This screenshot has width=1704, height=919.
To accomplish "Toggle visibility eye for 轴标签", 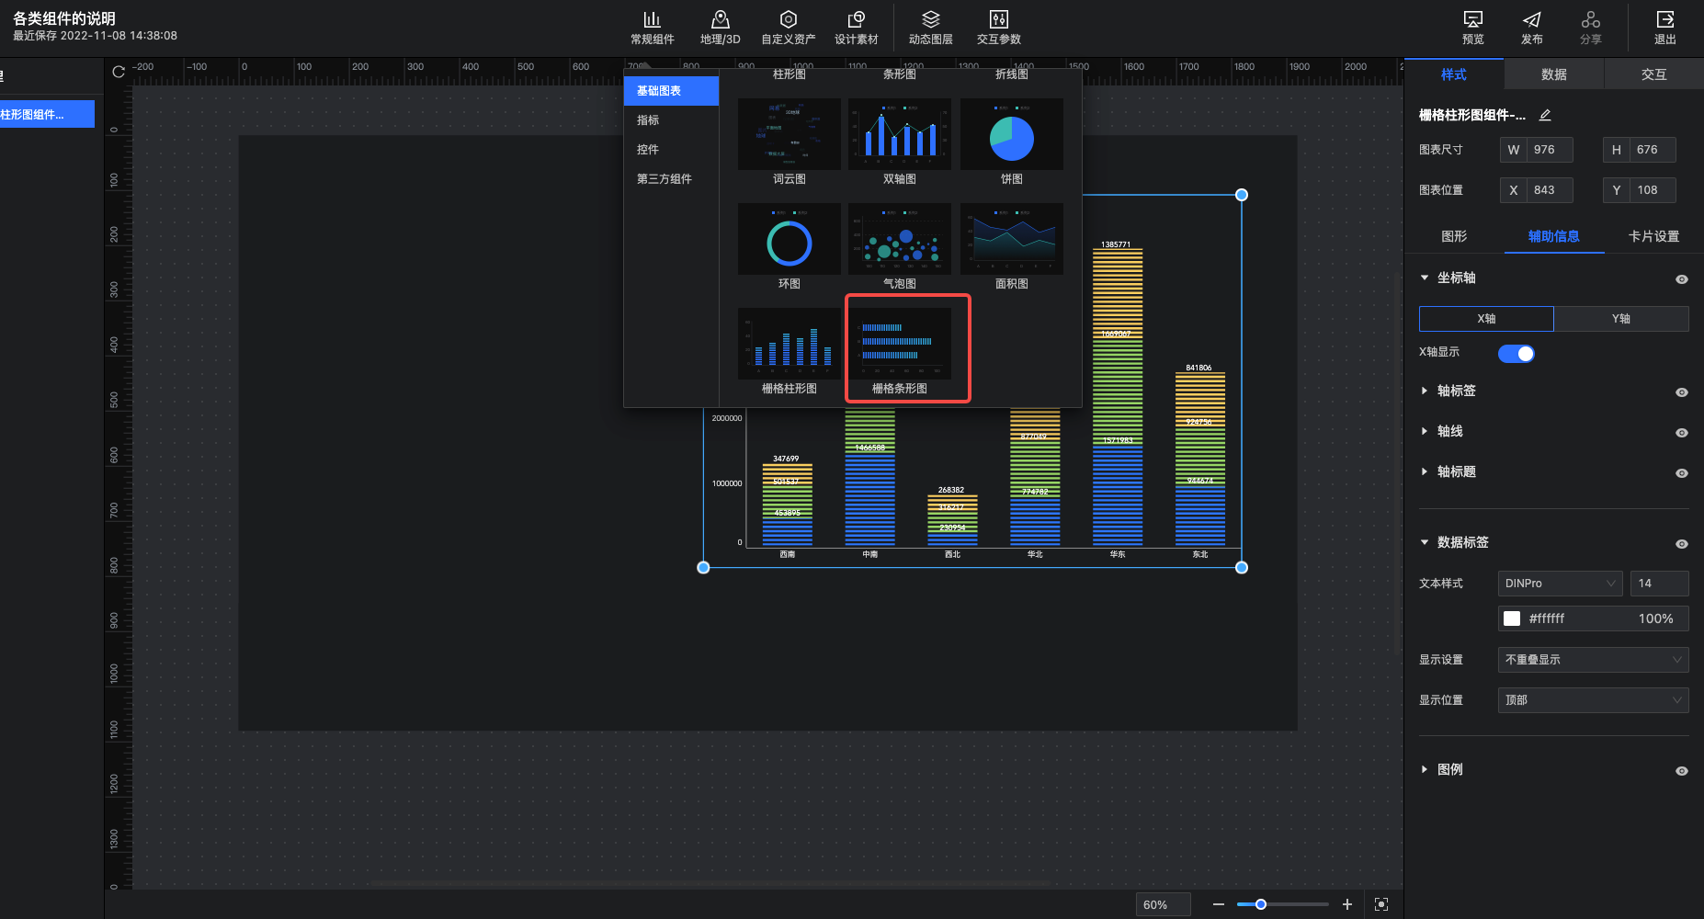I will 1681,392.
